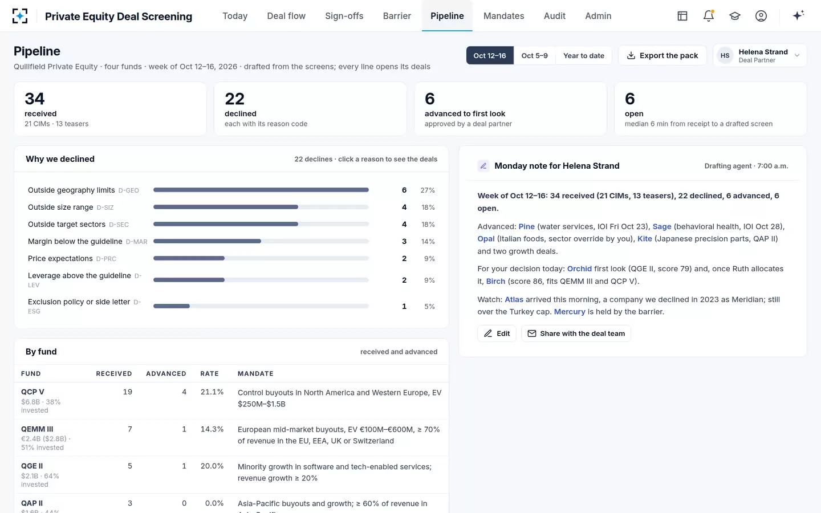
Task: Open the layout panel icon in header
Action: click(x=682, y=16)
